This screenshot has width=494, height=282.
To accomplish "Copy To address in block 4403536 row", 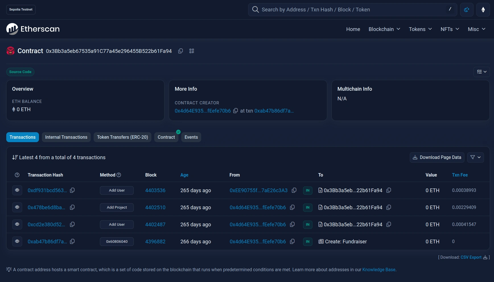I will point(389,190).
